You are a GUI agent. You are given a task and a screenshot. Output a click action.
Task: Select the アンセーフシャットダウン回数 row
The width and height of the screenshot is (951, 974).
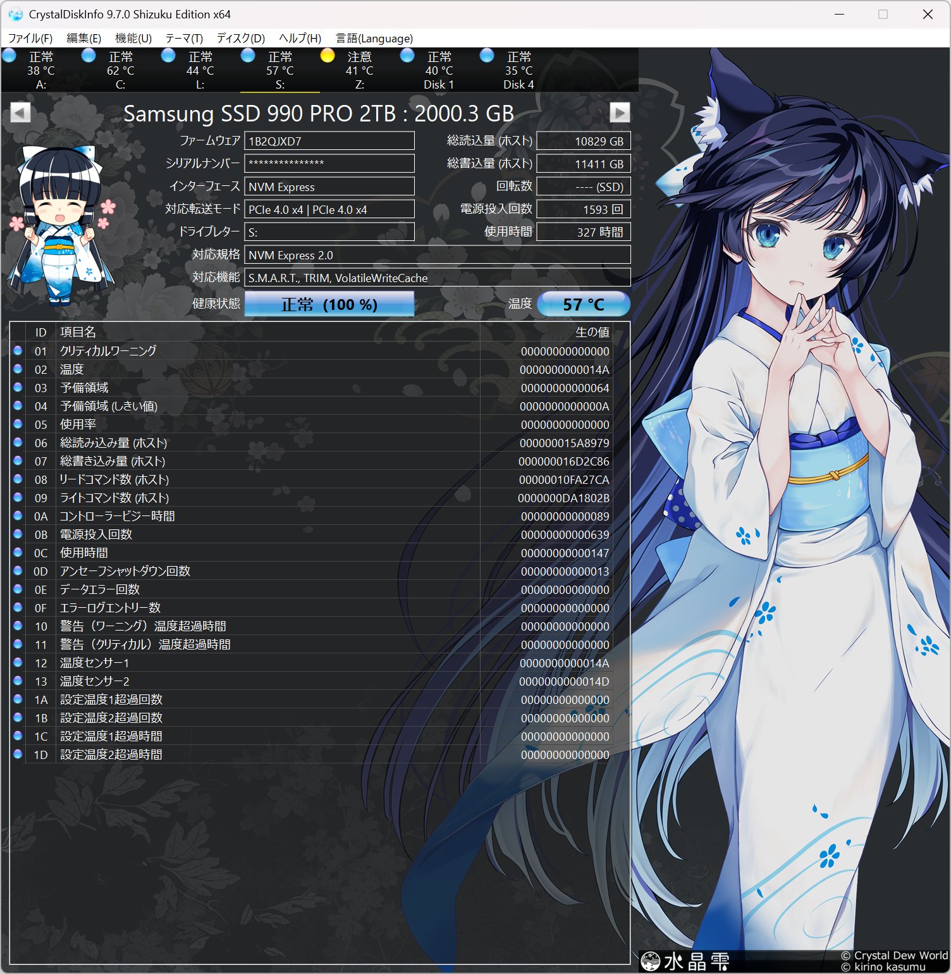311,571
